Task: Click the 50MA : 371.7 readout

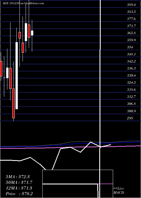Action: pos(19,182)
